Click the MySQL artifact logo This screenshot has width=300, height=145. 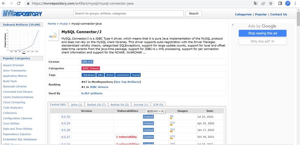(53, 35)
